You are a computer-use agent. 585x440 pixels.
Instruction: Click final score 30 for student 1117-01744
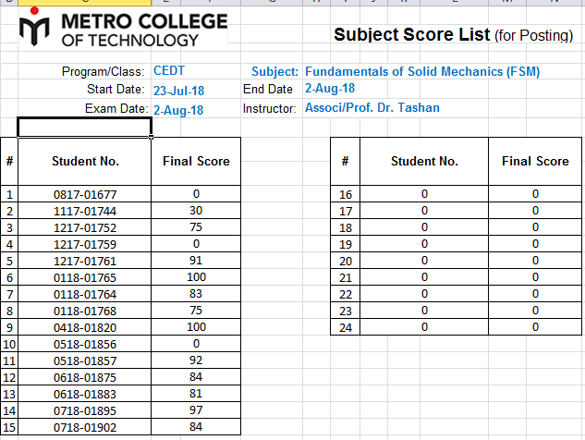(x=196, y=211)
